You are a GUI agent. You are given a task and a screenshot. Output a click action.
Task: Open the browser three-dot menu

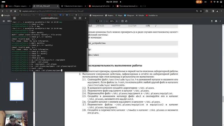click(x=222, y=11)
